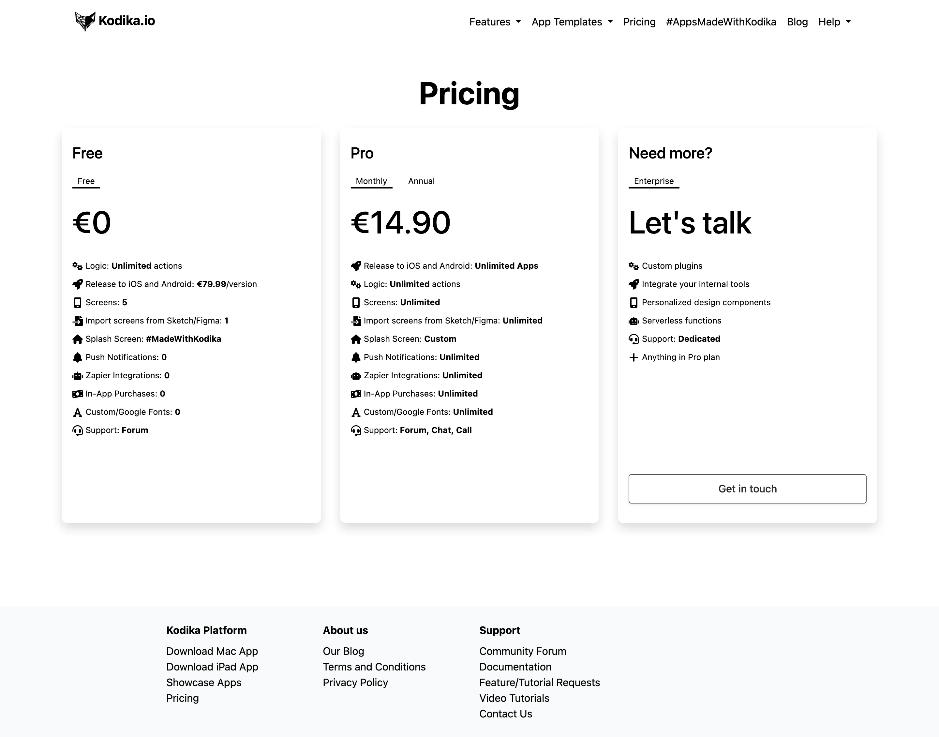This screenshot has width=939, height=737.
Task: Expand the Features dropdown menu
Action: 495,22
